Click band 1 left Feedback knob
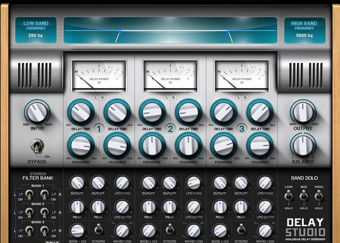 81,146
